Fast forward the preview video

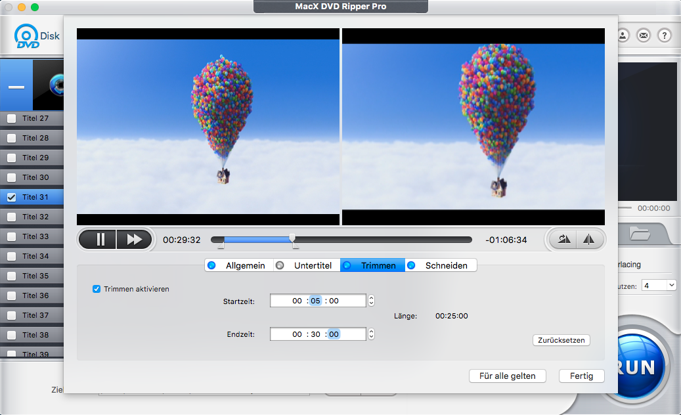tap(135, 239)
